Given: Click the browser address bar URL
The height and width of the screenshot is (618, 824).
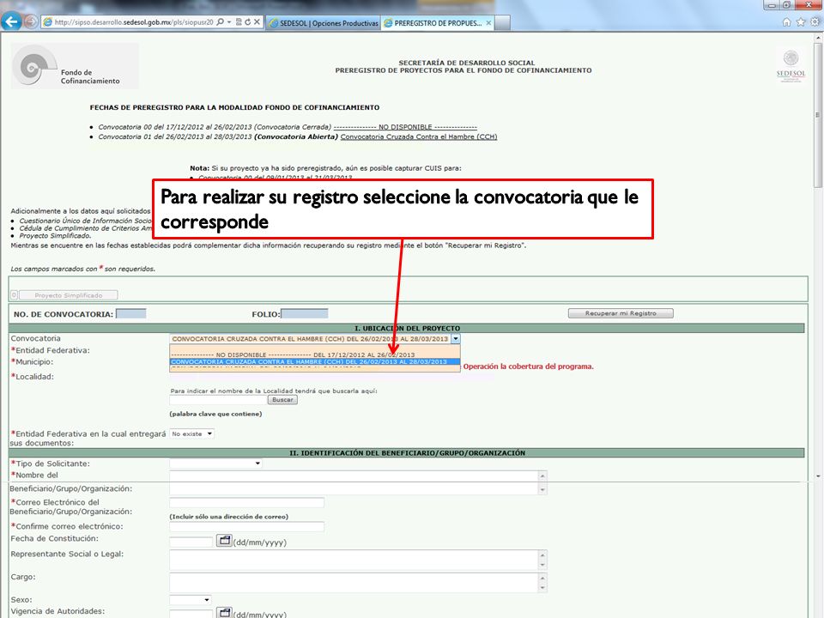Looking at the screenshot, I should (134, 22).
